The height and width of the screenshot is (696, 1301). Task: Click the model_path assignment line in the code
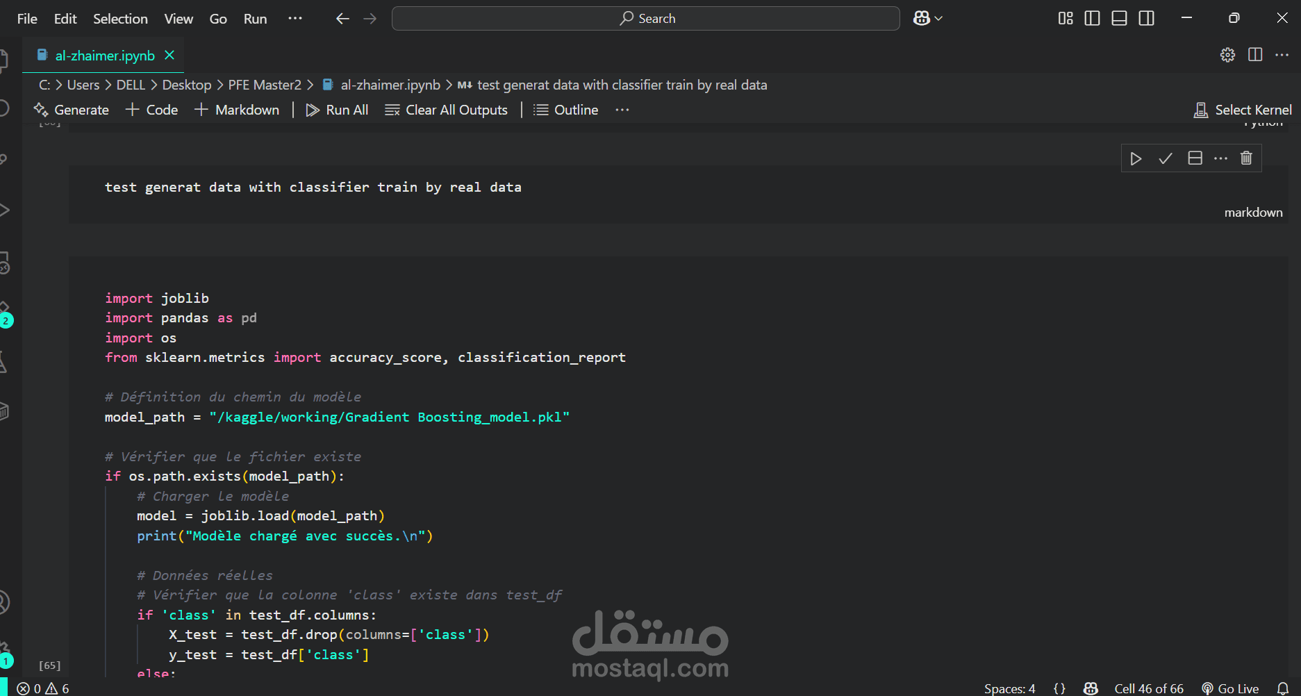(x=337, y=417)
